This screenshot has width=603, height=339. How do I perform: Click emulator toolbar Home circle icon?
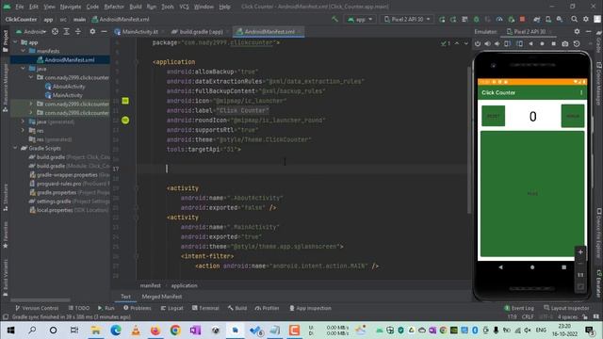543,44
